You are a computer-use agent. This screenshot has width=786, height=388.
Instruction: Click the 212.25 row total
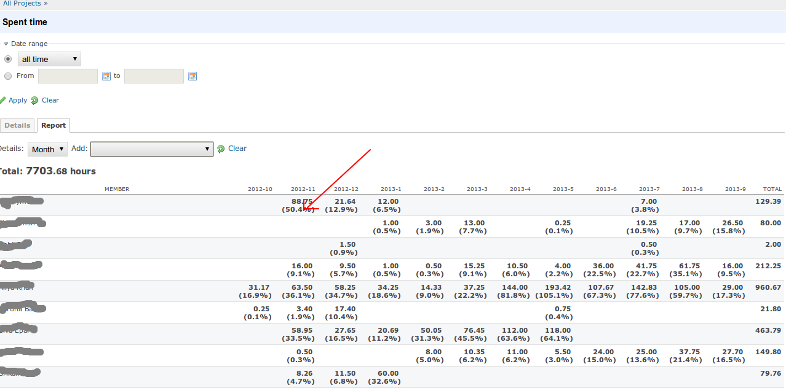[x=769, y=266]
